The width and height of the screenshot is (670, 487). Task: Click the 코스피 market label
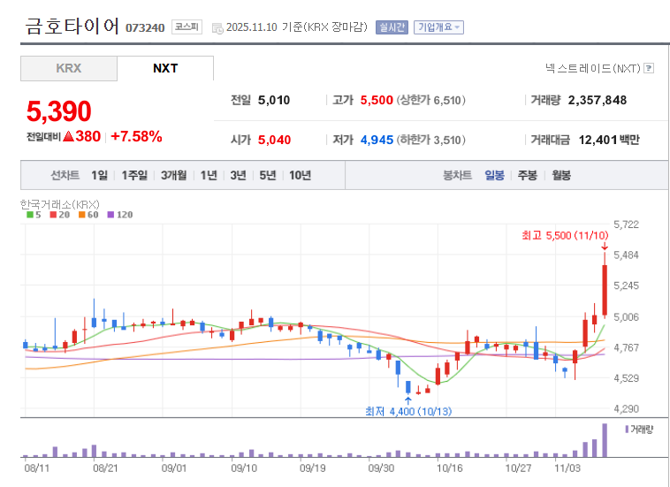[x=187, y=27]
